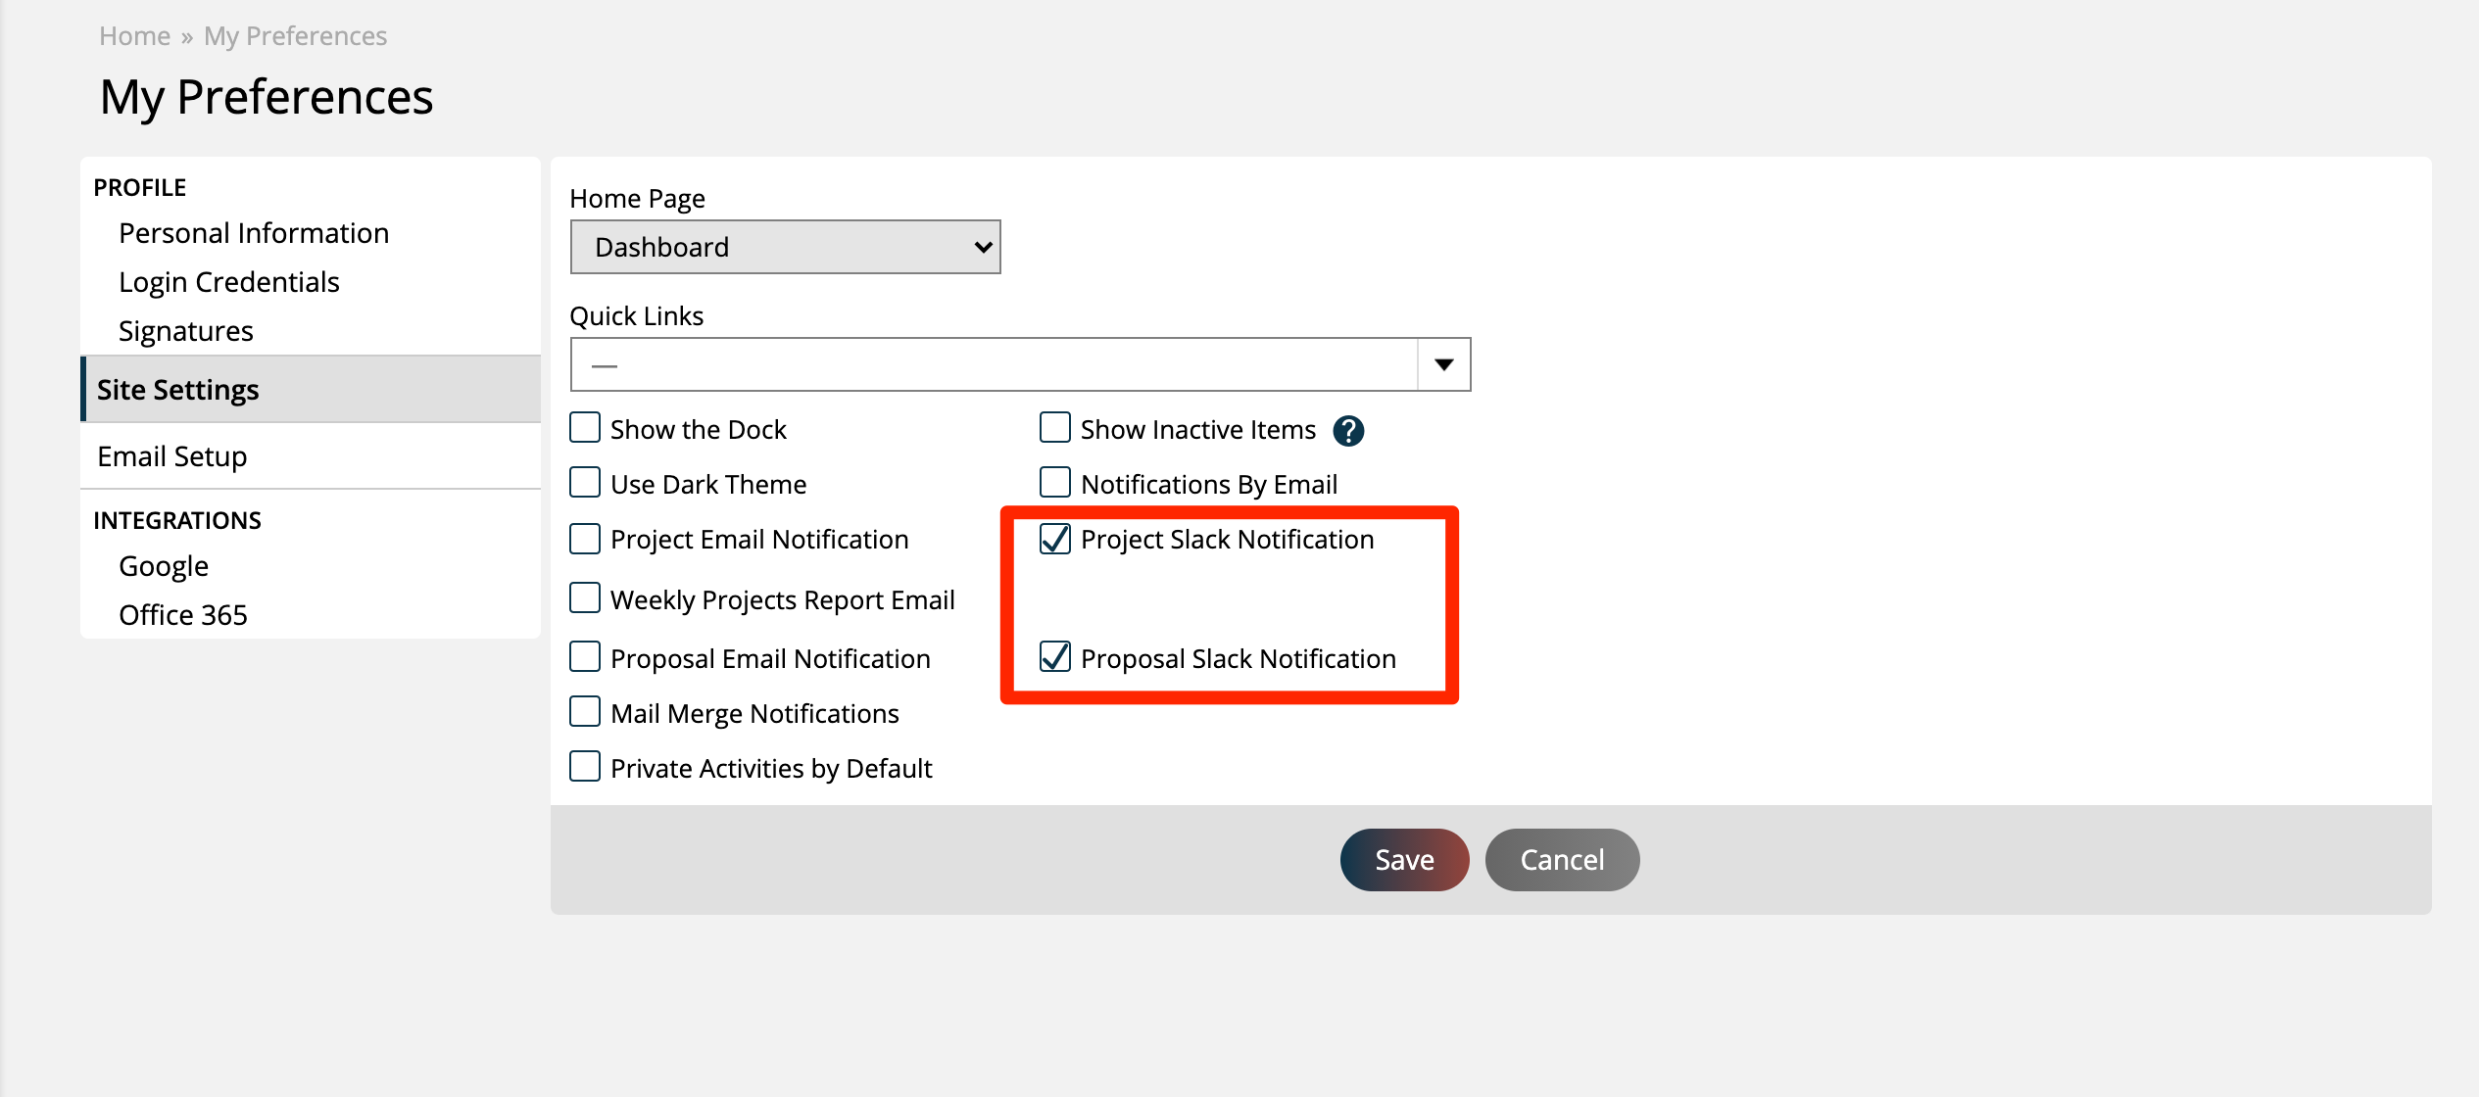This screenshot has height=1097, width=2479.
Task: Enable Show Inactive Items checkbox
Action: (x=1051, y=427)
